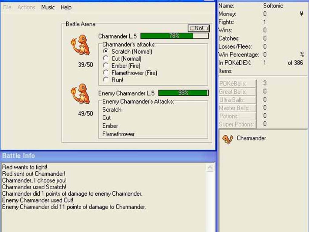Image resolution: width=309 pixels, height=232 pixels.
Task: Click the Great Balls item button
Action: (x=238, y=92)
